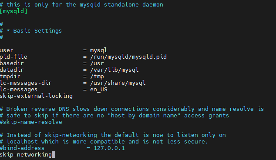This screenshot has height=160, width=276.
Task: Place cursor on skip-external-locking line
Action: point(36,96)
